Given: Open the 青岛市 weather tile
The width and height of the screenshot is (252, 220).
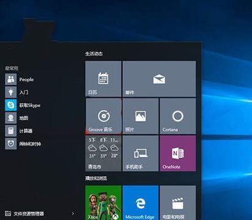Looking at the screenshot, I should click(103, 153).
